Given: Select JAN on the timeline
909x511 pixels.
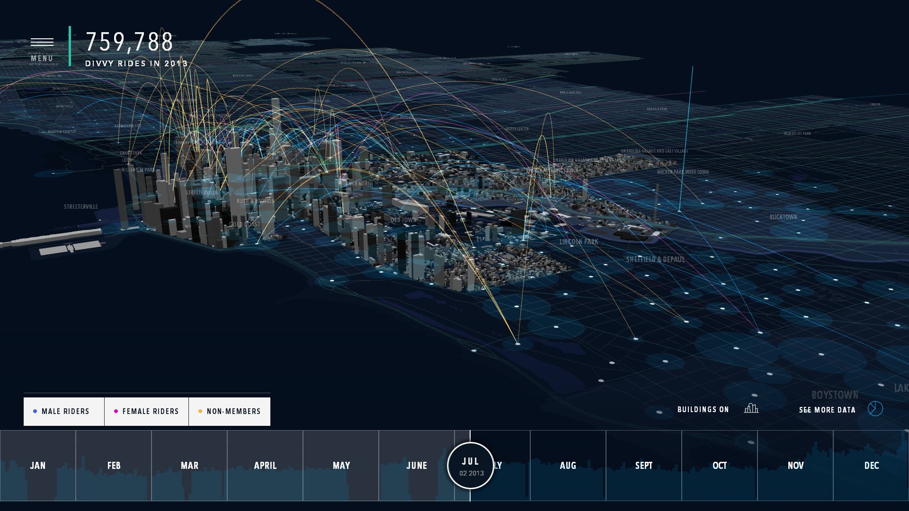Looking at the screenshot, I should (x=37, y=466).
